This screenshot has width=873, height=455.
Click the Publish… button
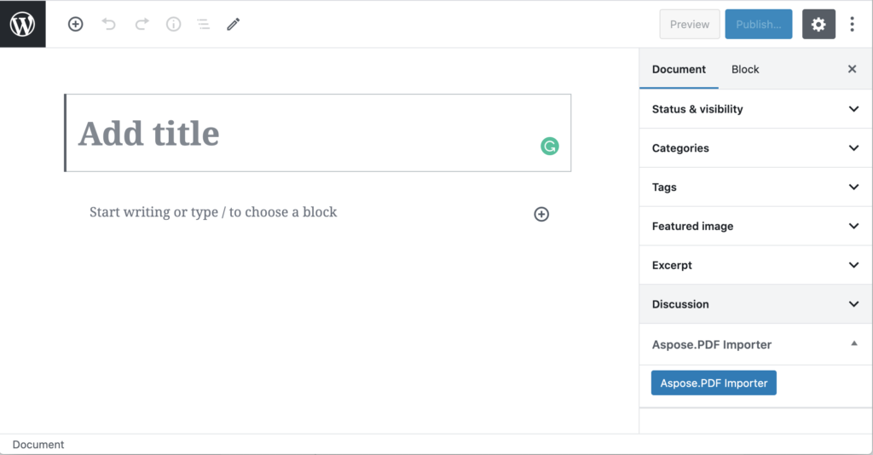tap(758, 25)
